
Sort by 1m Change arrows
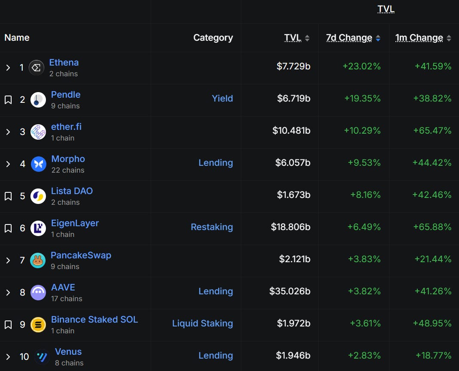coord(449,38)
